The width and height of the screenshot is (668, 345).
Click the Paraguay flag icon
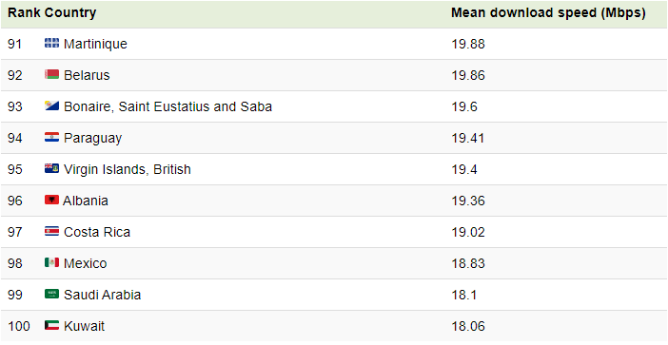(x=51, y=138)
